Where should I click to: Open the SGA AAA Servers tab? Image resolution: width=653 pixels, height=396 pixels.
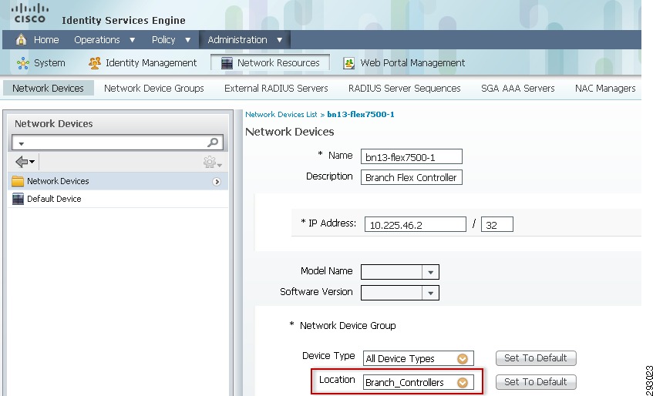point(517,88)
